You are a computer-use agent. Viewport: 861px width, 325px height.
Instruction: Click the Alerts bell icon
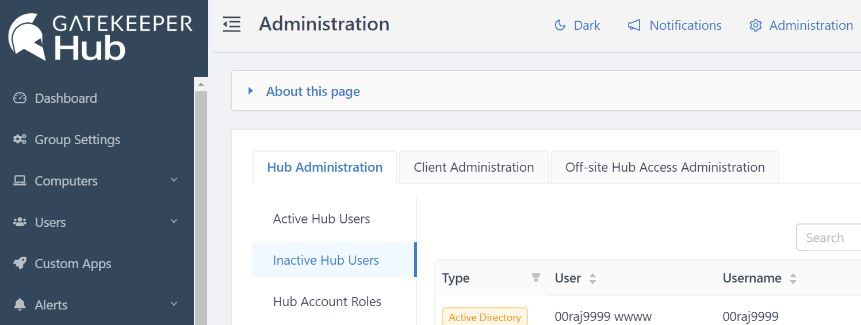pos(20,305)
